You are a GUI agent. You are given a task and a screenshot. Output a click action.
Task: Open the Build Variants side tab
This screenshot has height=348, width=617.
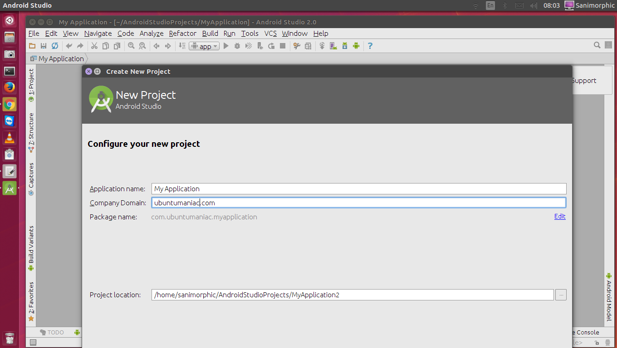31,248
